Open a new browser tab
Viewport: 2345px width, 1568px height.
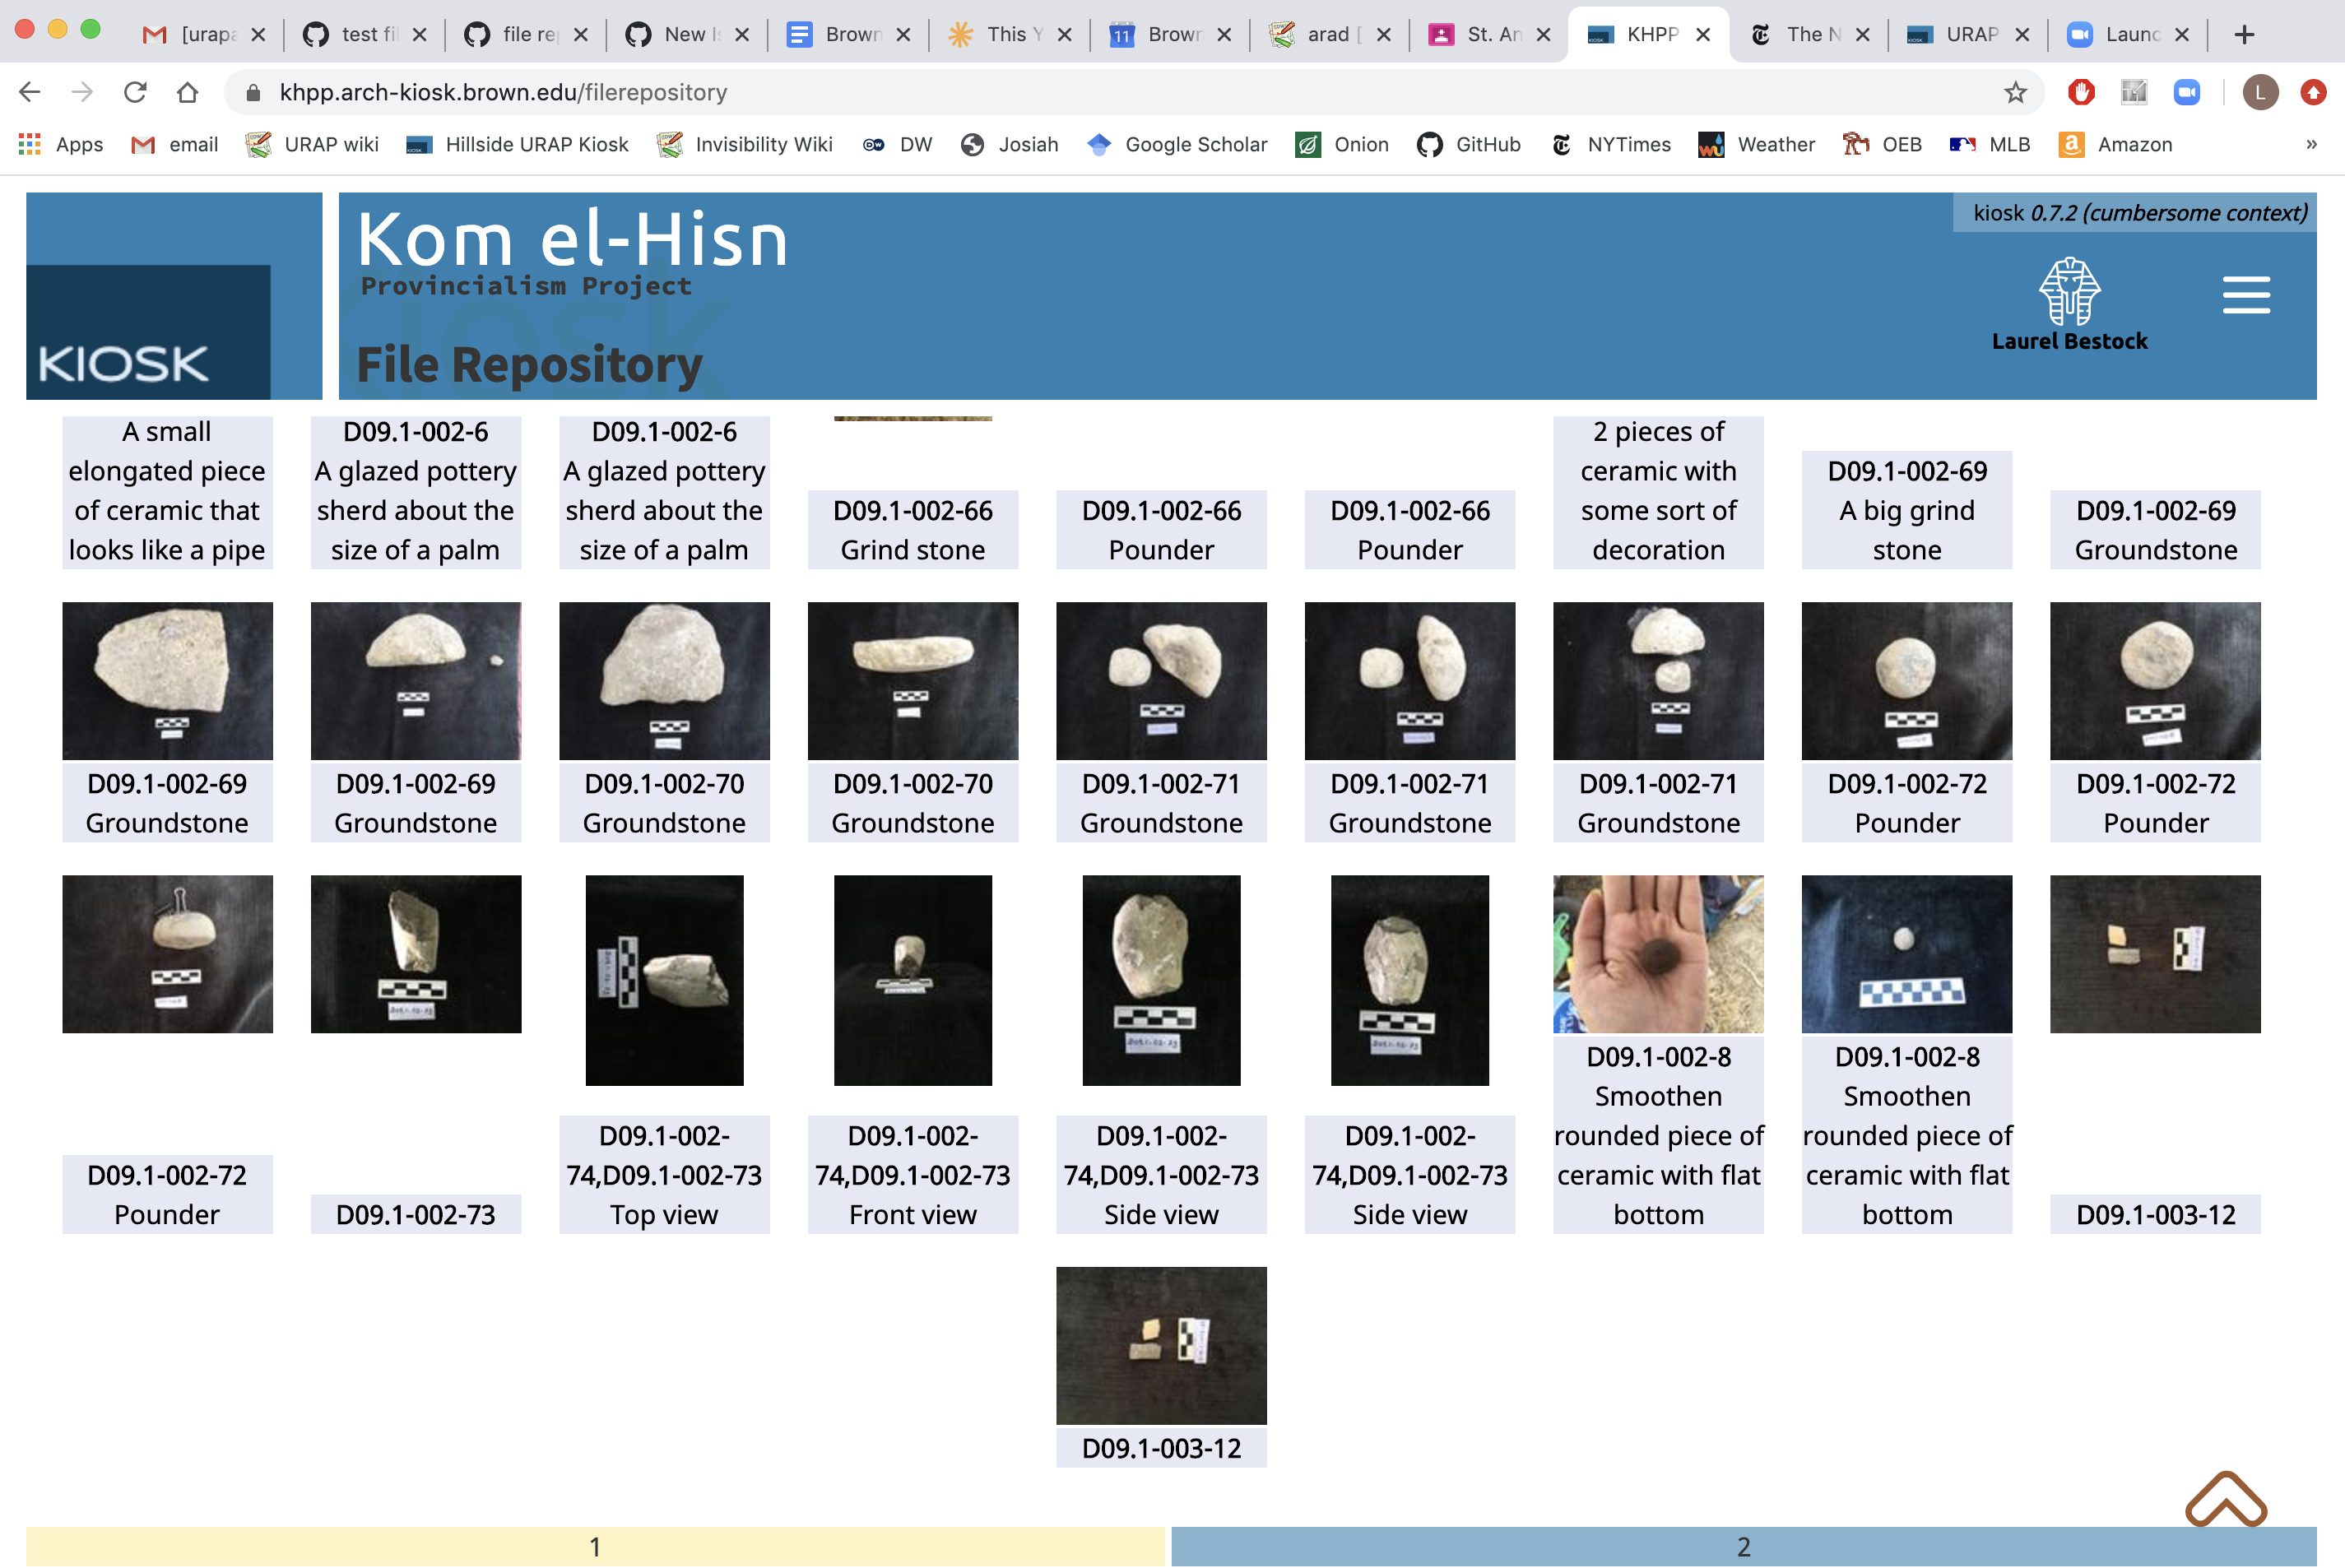click(2244, 34)
